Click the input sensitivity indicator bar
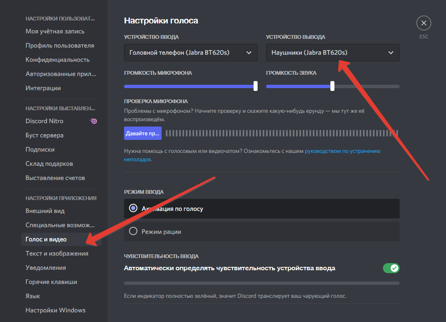 click(x=261, y=283)
